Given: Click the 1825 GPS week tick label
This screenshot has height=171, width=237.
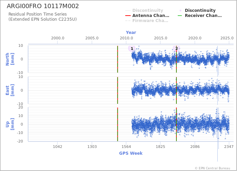Looking at the screenshot, I should click(x=160, y=147).
